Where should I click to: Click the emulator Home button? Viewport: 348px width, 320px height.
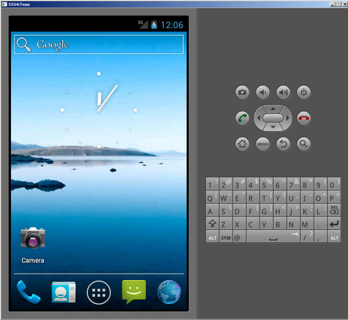point(242,144)
